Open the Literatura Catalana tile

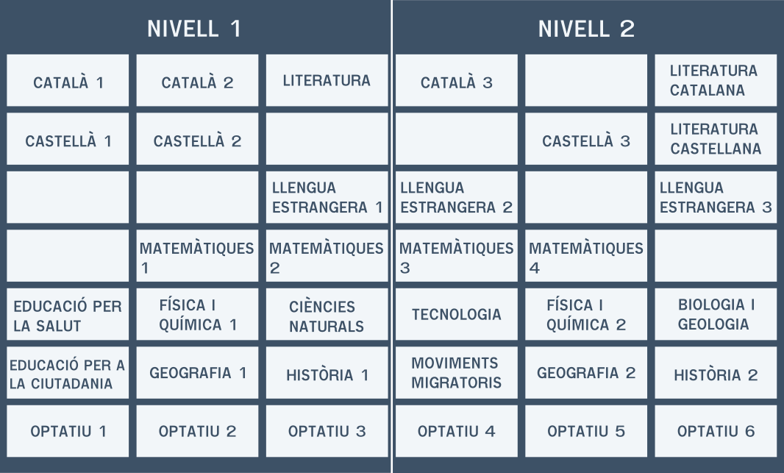coord(716,81)
